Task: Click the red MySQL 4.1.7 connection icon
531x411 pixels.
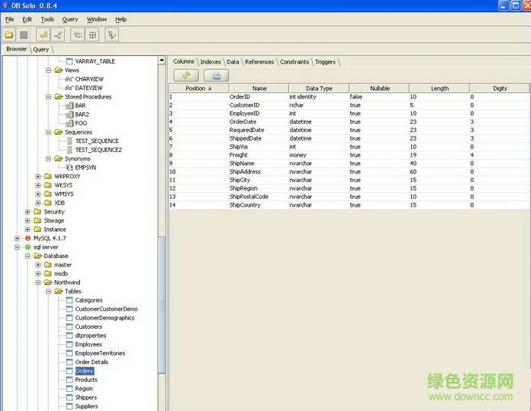Action: coord(28,238)
